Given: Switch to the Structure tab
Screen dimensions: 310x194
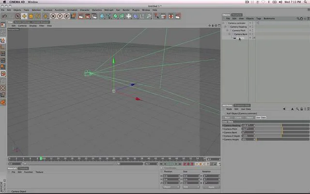Looking at the screenshot, I should (x=237, y=15).
